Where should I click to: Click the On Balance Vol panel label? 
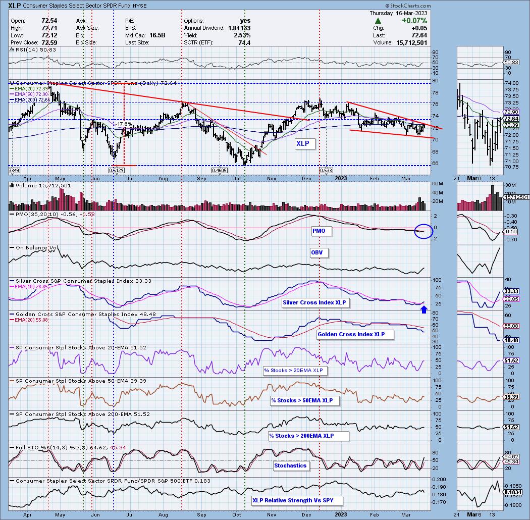tap(36, 248)
